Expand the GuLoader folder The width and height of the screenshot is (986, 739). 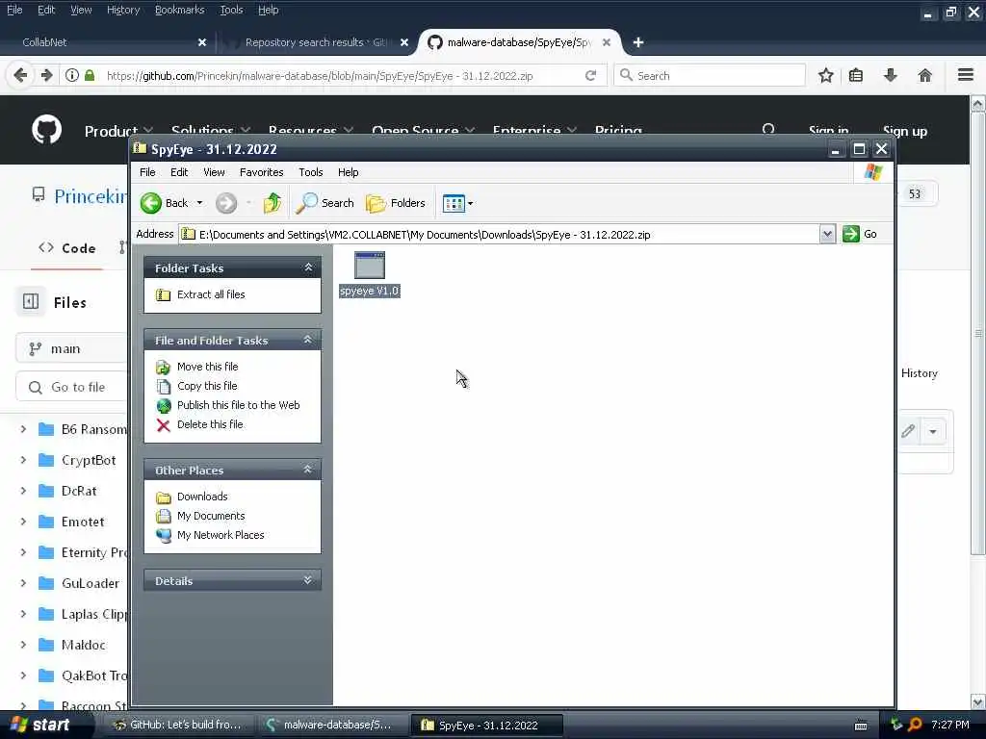(x=23, y=583)
